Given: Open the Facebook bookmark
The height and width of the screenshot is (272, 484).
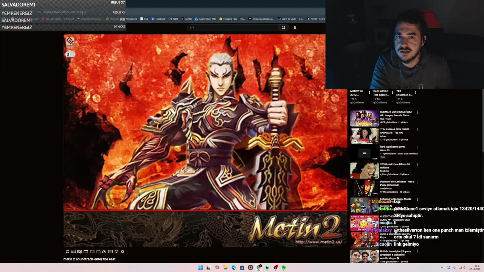Looking at the screenshot, I should (158, 19).
